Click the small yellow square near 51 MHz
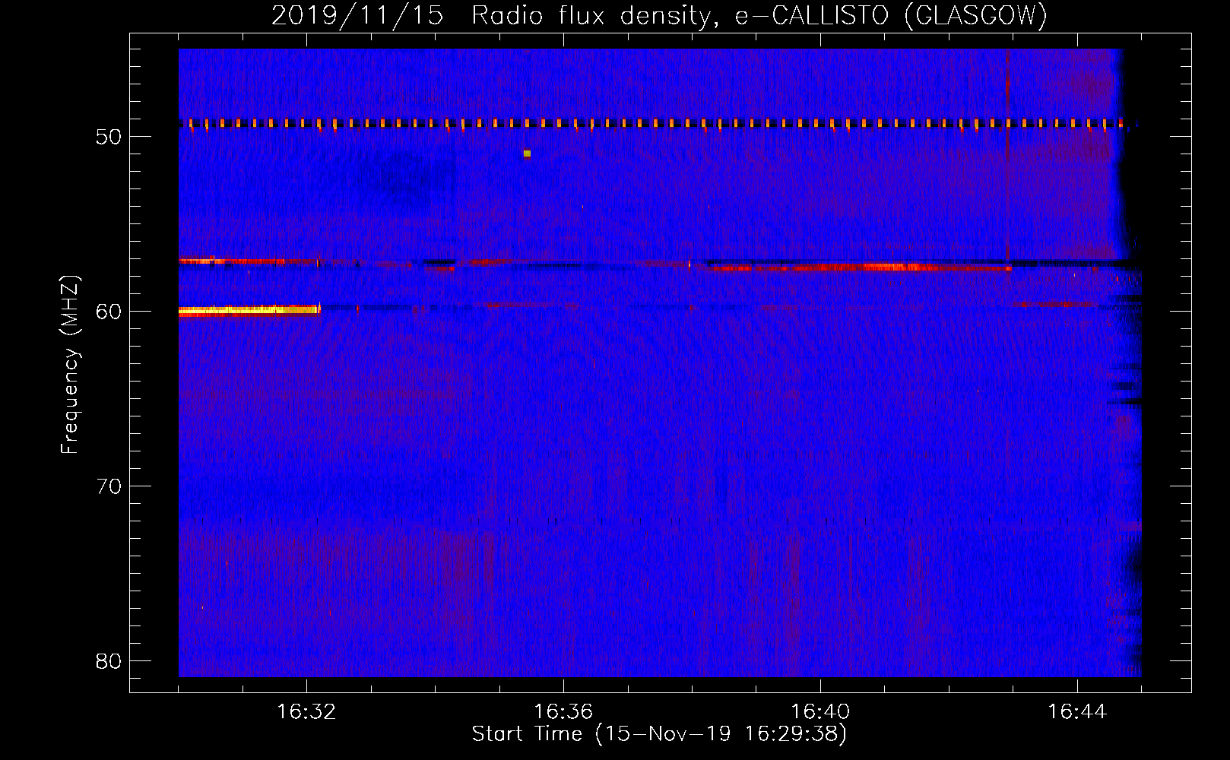 [x=527, y=154]
